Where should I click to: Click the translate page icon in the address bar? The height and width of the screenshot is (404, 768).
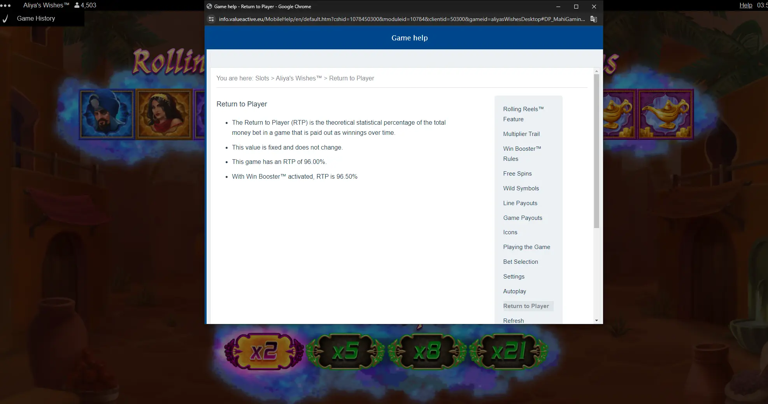594,19
